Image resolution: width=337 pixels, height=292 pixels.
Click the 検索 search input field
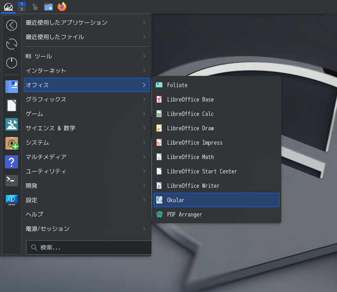tap(89, 248)
